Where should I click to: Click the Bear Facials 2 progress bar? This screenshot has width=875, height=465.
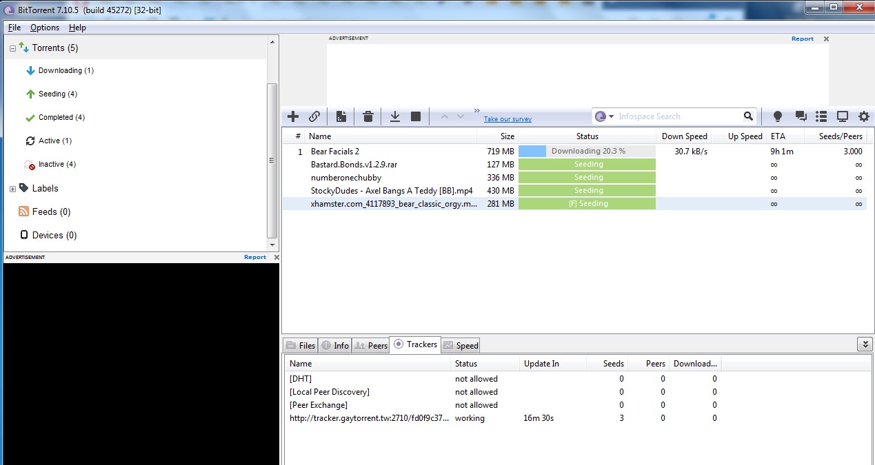tap(587, 151)
